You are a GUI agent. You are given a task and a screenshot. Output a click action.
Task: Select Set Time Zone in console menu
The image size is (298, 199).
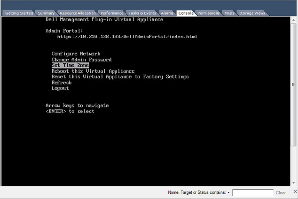(x=70, y=65)
